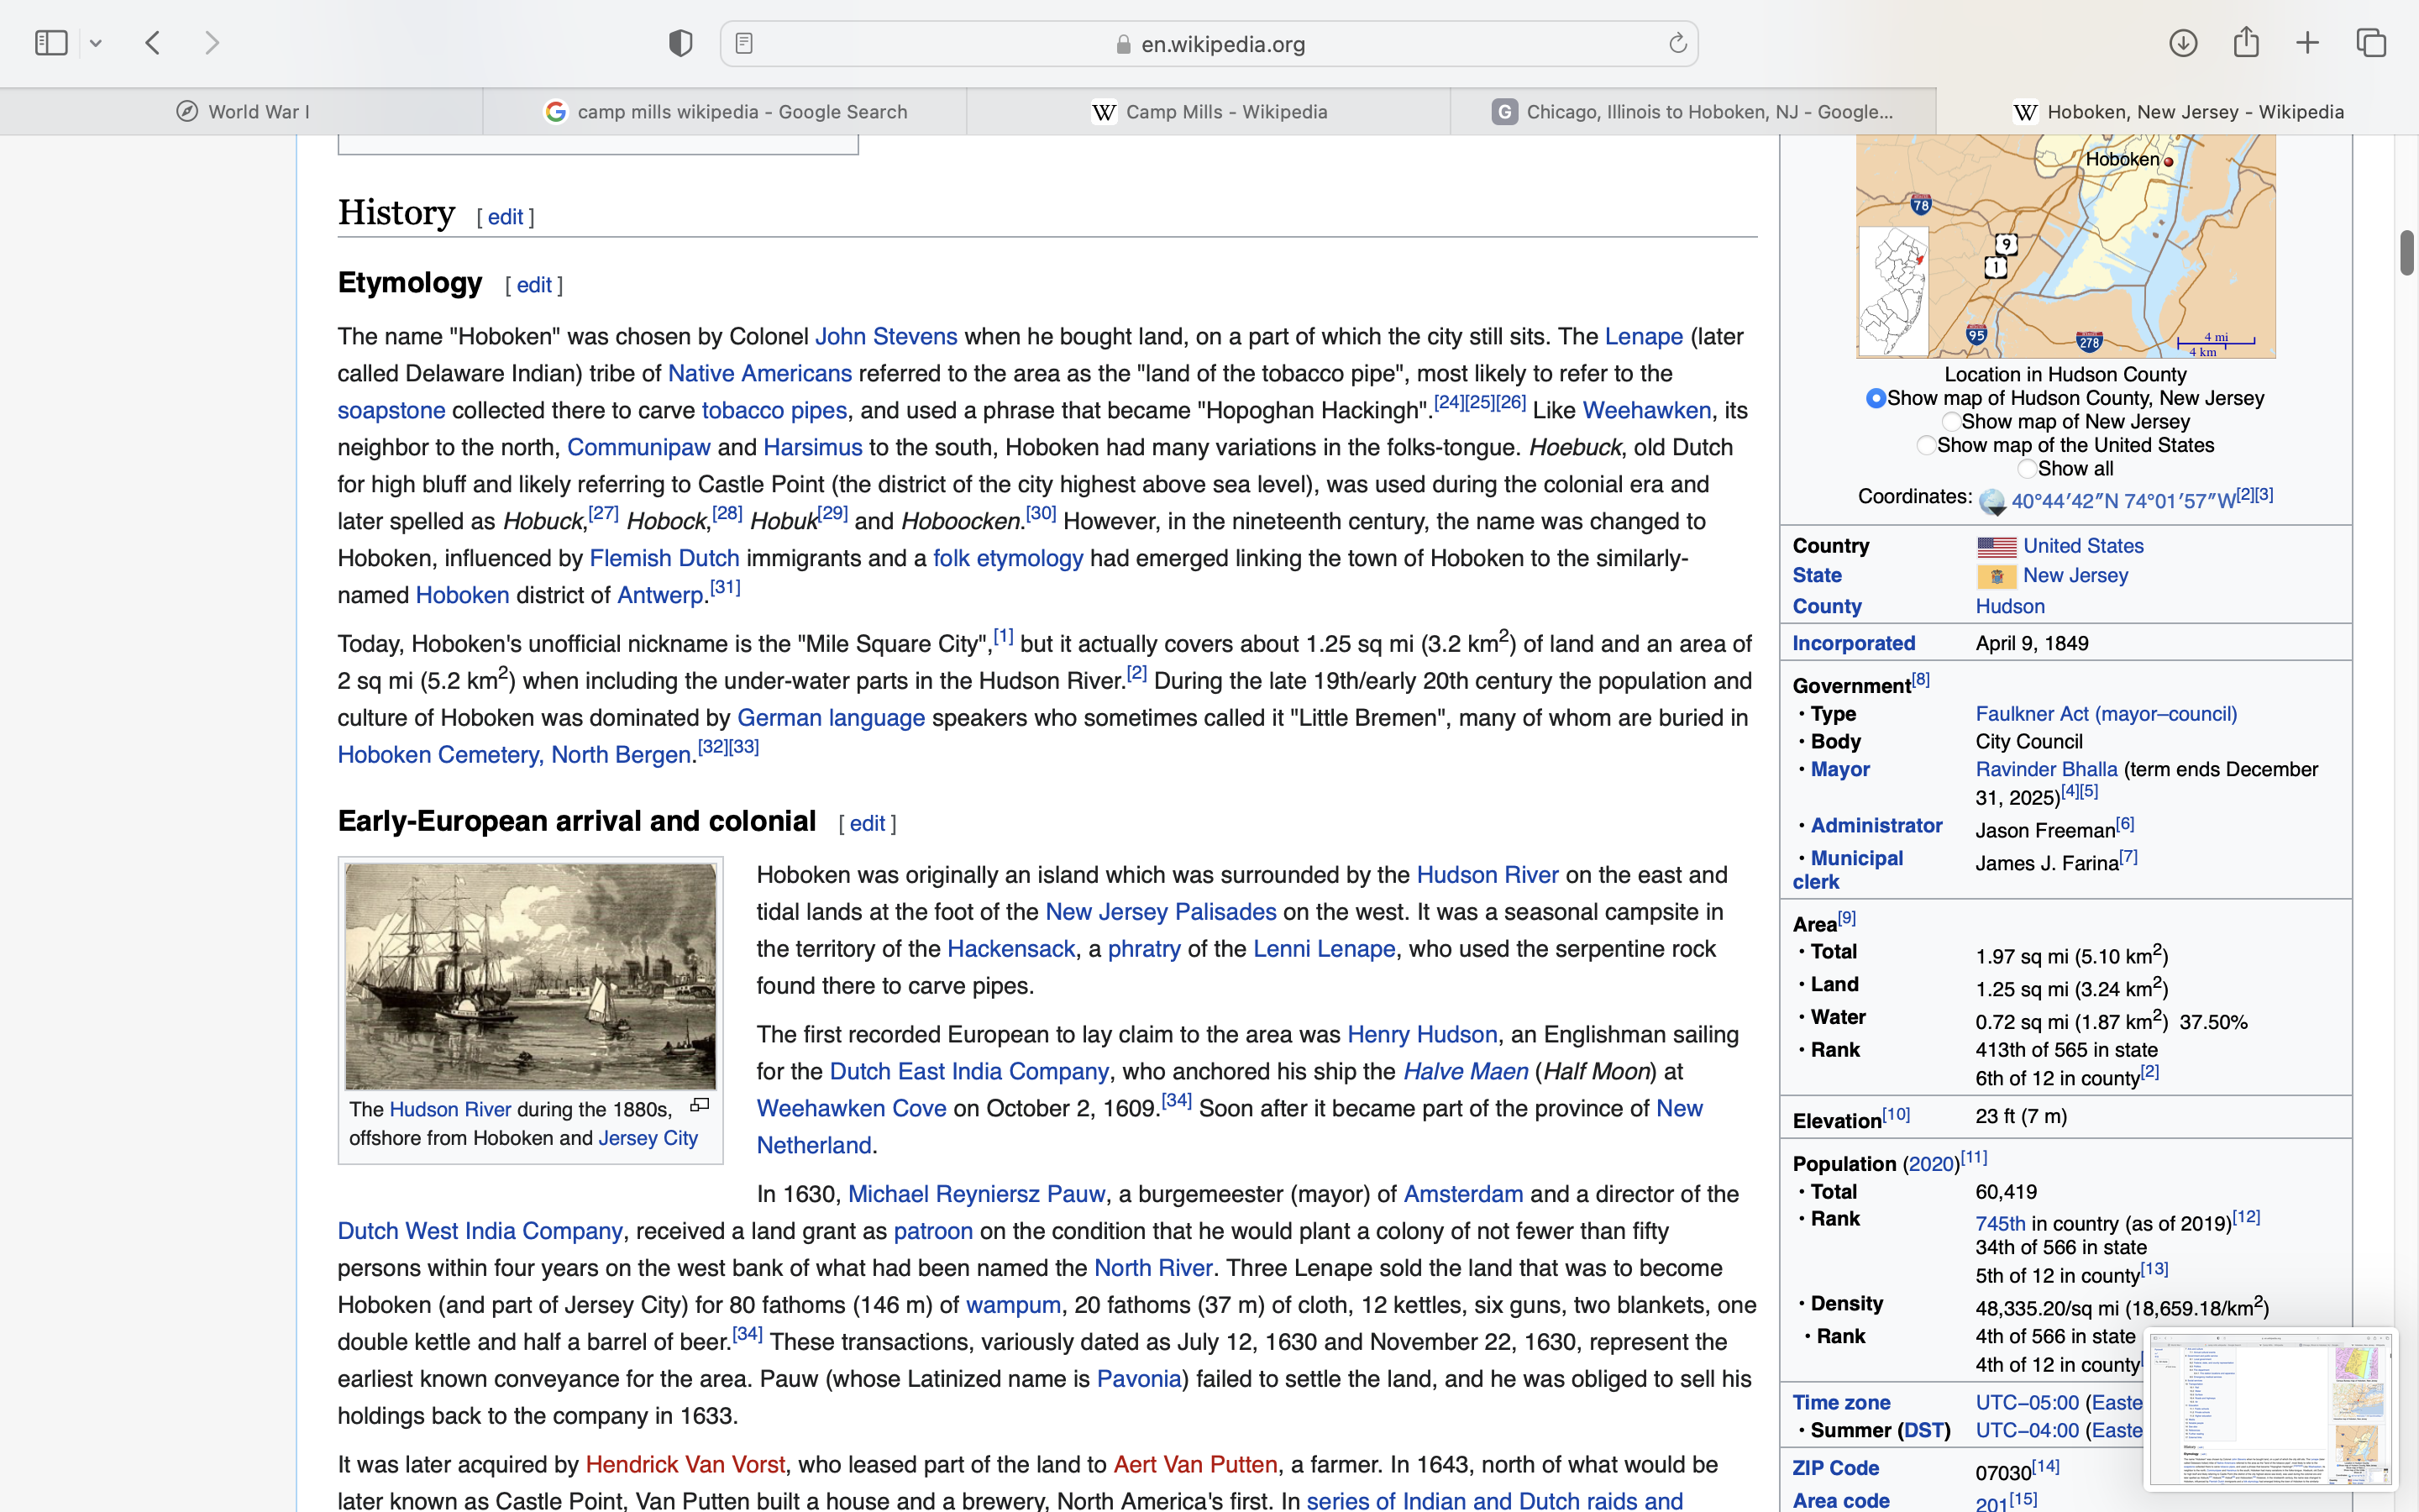The image size is (2419, 1512).
Task: Click the Share icon in the toolbar
Action: (2246, 42)
